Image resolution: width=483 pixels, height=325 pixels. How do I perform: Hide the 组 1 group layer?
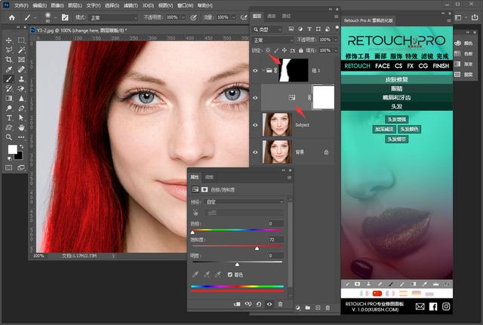(255, 70)
